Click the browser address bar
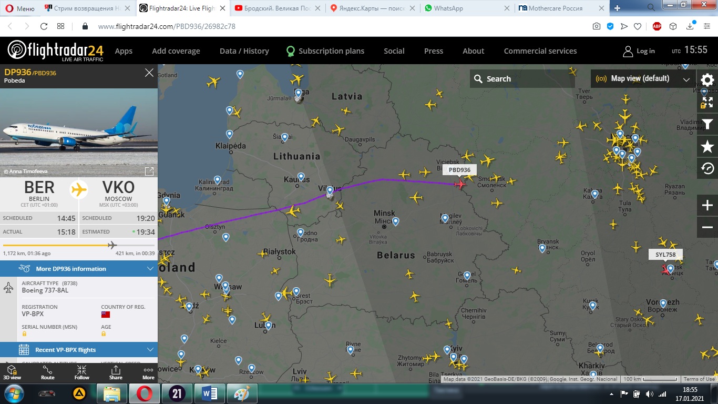Image resolution: width=718 pixels, height=404 pixels. [336, 26]
